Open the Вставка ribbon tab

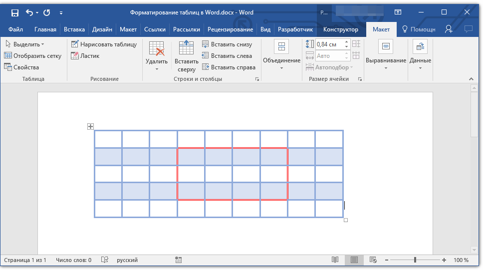coord(74,29)
